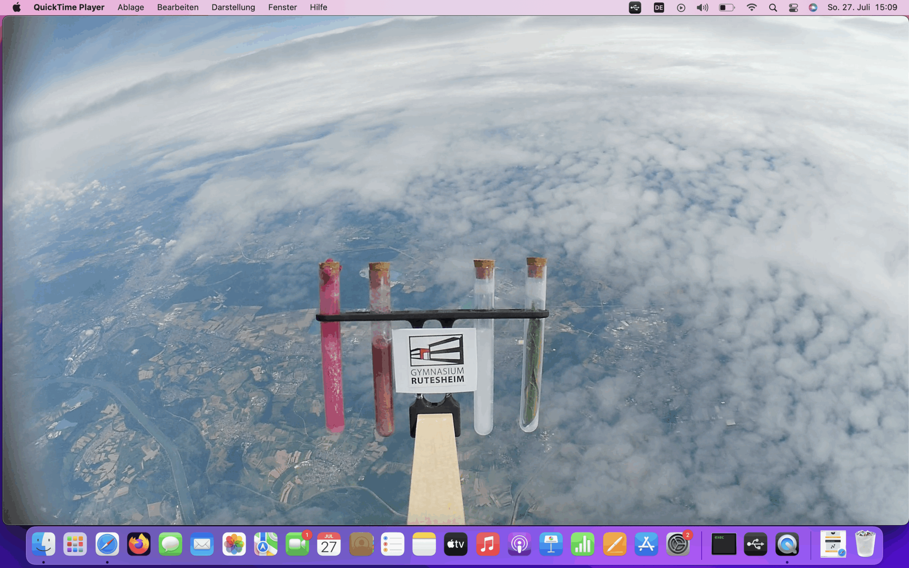
Task: Open the Wi-Fi status menu
Action: tap(751, 7)
